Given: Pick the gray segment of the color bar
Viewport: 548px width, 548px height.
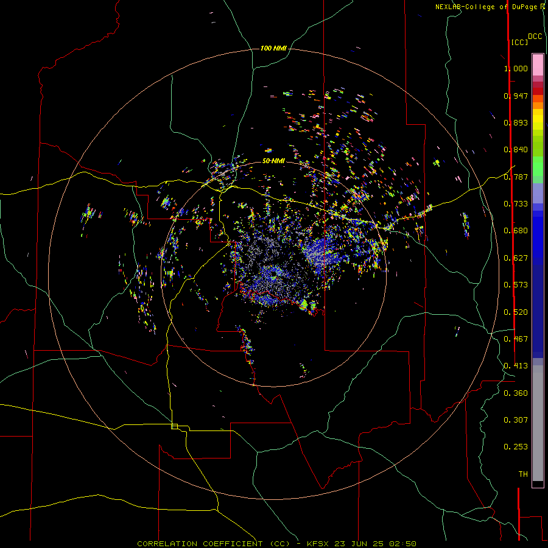Looking at the screenshot, I should pos(538,423).
